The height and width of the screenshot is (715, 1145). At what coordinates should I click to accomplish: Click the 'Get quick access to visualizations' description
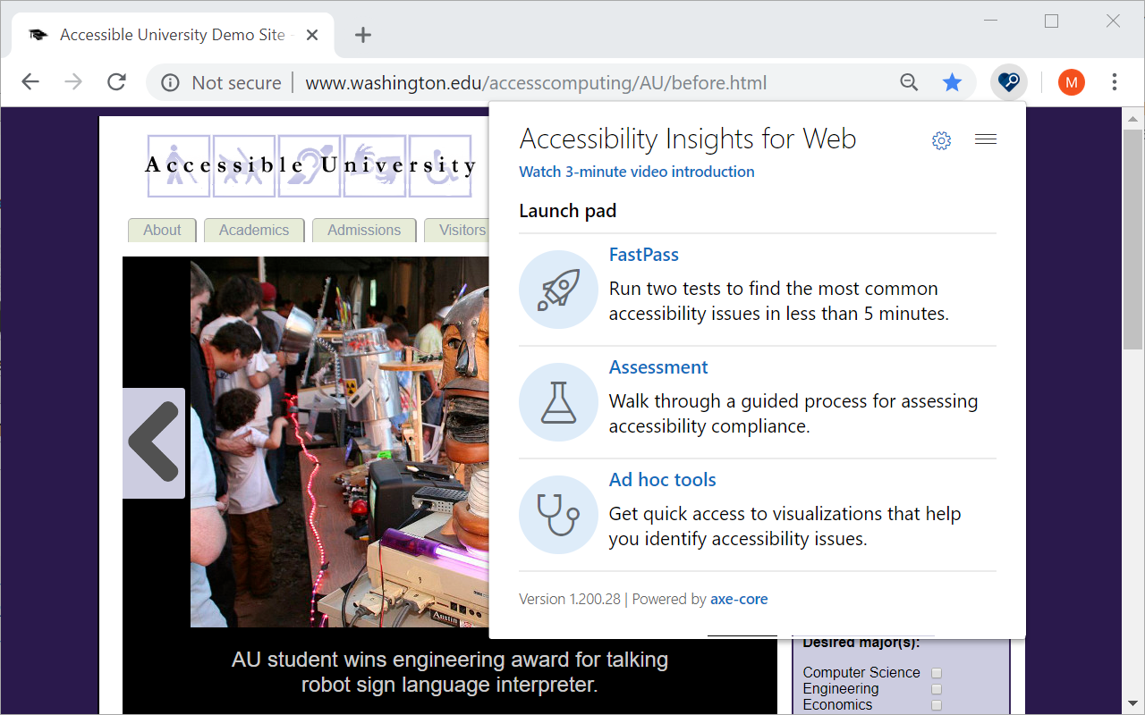pyautogui.click(x=785, y=526)
